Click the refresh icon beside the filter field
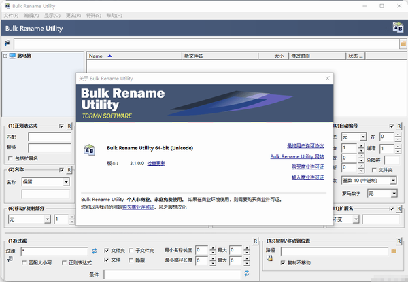The image size is (408, 282). point(95,251)
